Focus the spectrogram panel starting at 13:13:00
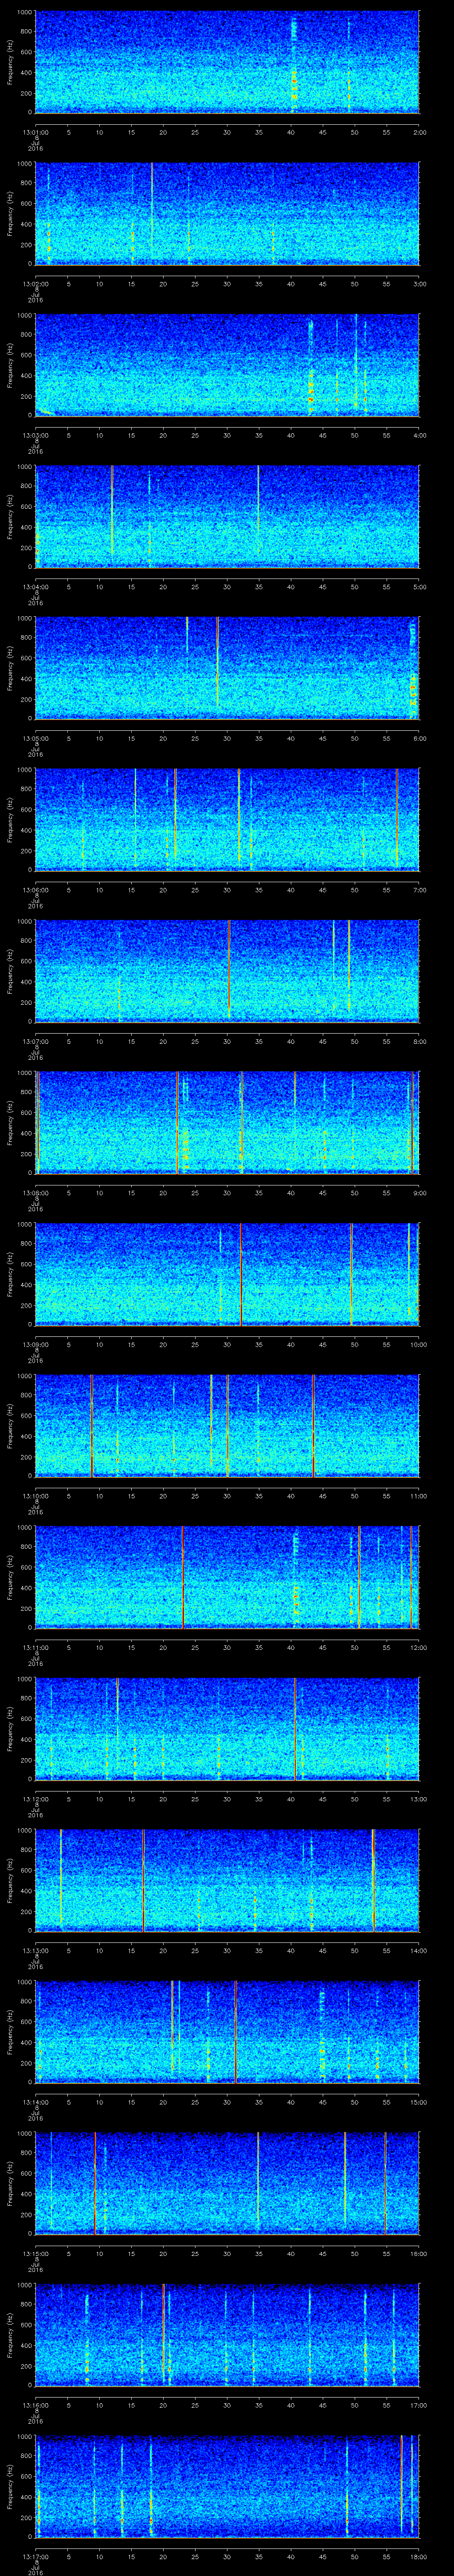The image size is (454, 2576). click(x=227, y=1880)
